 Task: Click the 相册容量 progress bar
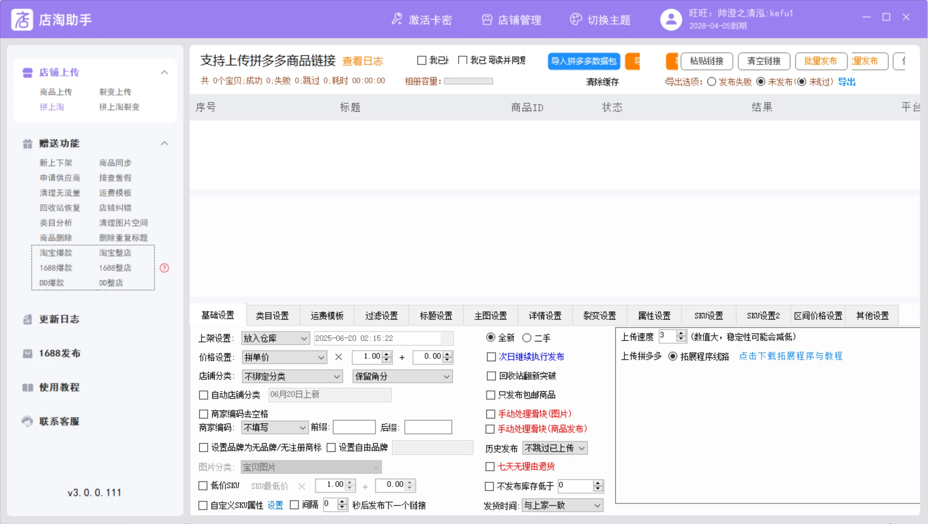point(468,81)
